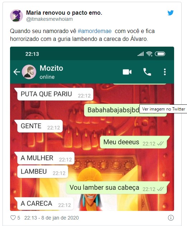The height and width of the screenshot is (226, 187).
Task: Click the Meu deeeus message bubble
Action: (135, 142)
